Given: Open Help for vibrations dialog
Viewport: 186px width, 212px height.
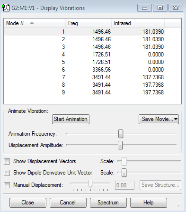Looking at the screenshot, I should 149,203.
